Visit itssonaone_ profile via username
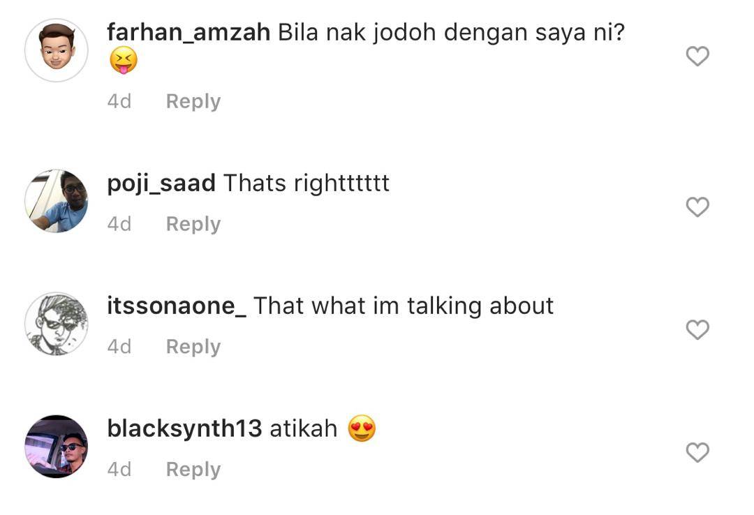The image size is (754, 515). 177,306
